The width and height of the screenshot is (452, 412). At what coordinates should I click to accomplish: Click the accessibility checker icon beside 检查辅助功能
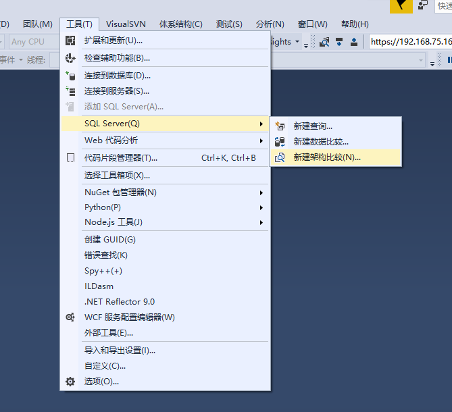coord(70,58)
